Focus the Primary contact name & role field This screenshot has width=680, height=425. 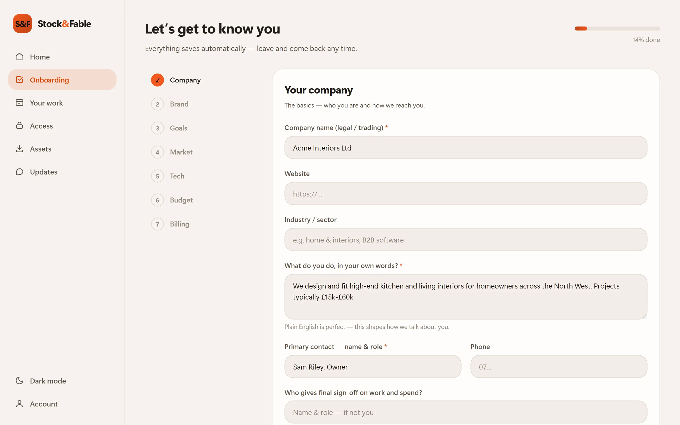[x=372, y=367]
